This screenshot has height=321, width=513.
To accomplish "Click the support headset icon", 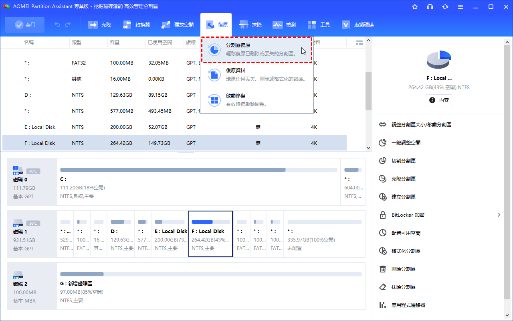I will coord(430,7).
